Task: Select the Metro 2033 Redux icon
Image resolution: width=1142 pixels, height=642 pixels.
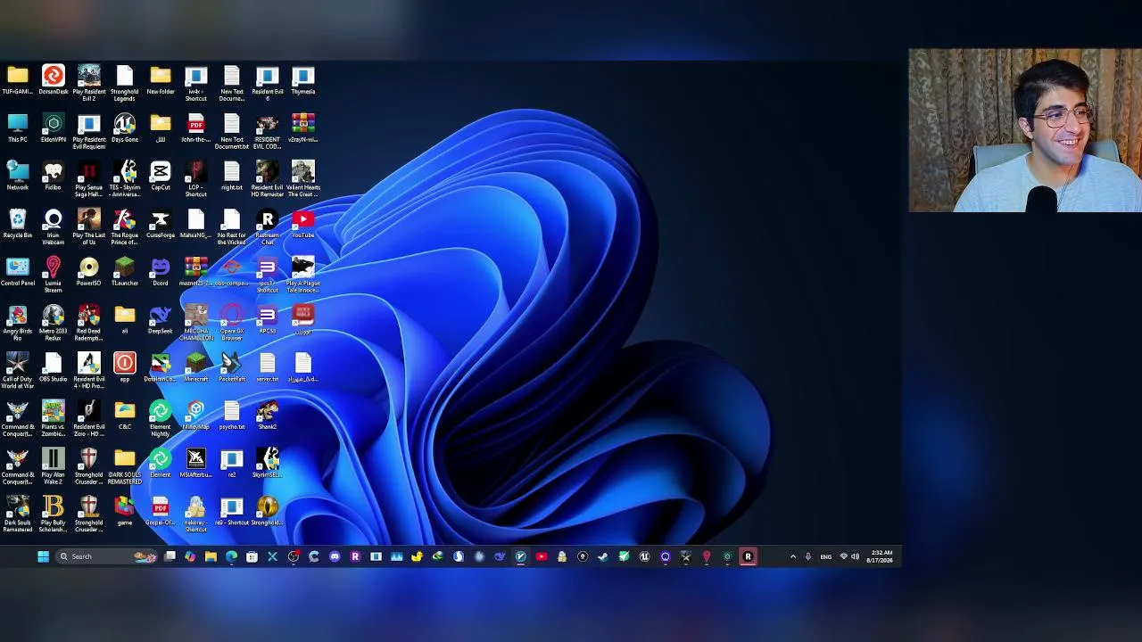Action: 54,323
